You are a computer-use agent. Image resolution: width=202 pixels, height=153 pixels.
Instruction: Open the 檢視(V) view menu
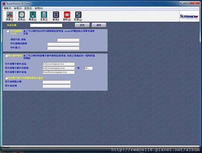18,8
